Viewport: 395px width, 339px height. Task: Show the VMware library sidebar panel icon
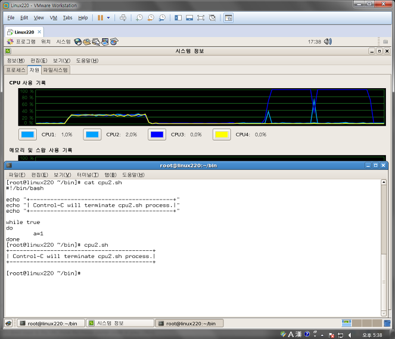click(x=178, y=18)
